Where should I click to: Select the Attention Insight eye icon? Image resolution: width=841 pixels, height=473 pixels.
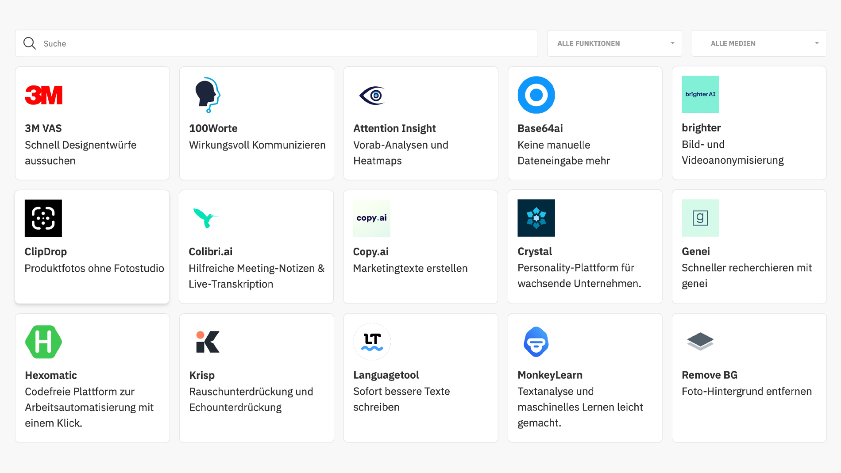(372, 95)
